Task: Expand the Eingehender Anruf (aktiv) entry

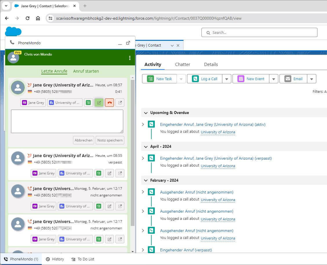Action: click(x=143, y=124)
